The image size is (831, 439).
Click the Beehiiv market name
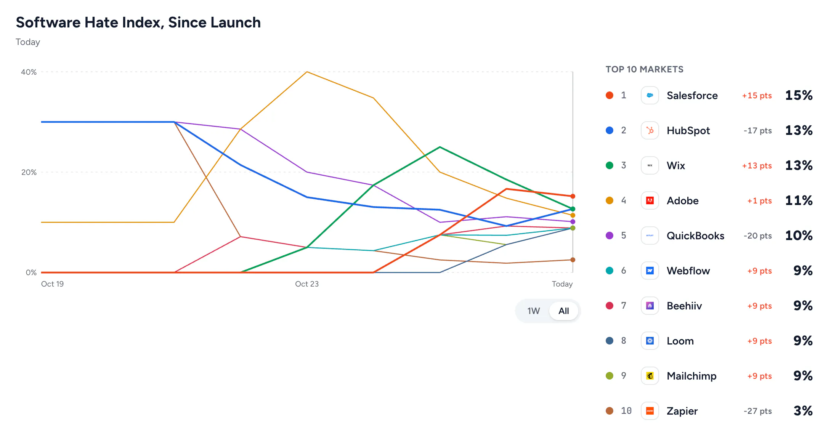pos(684,306)
